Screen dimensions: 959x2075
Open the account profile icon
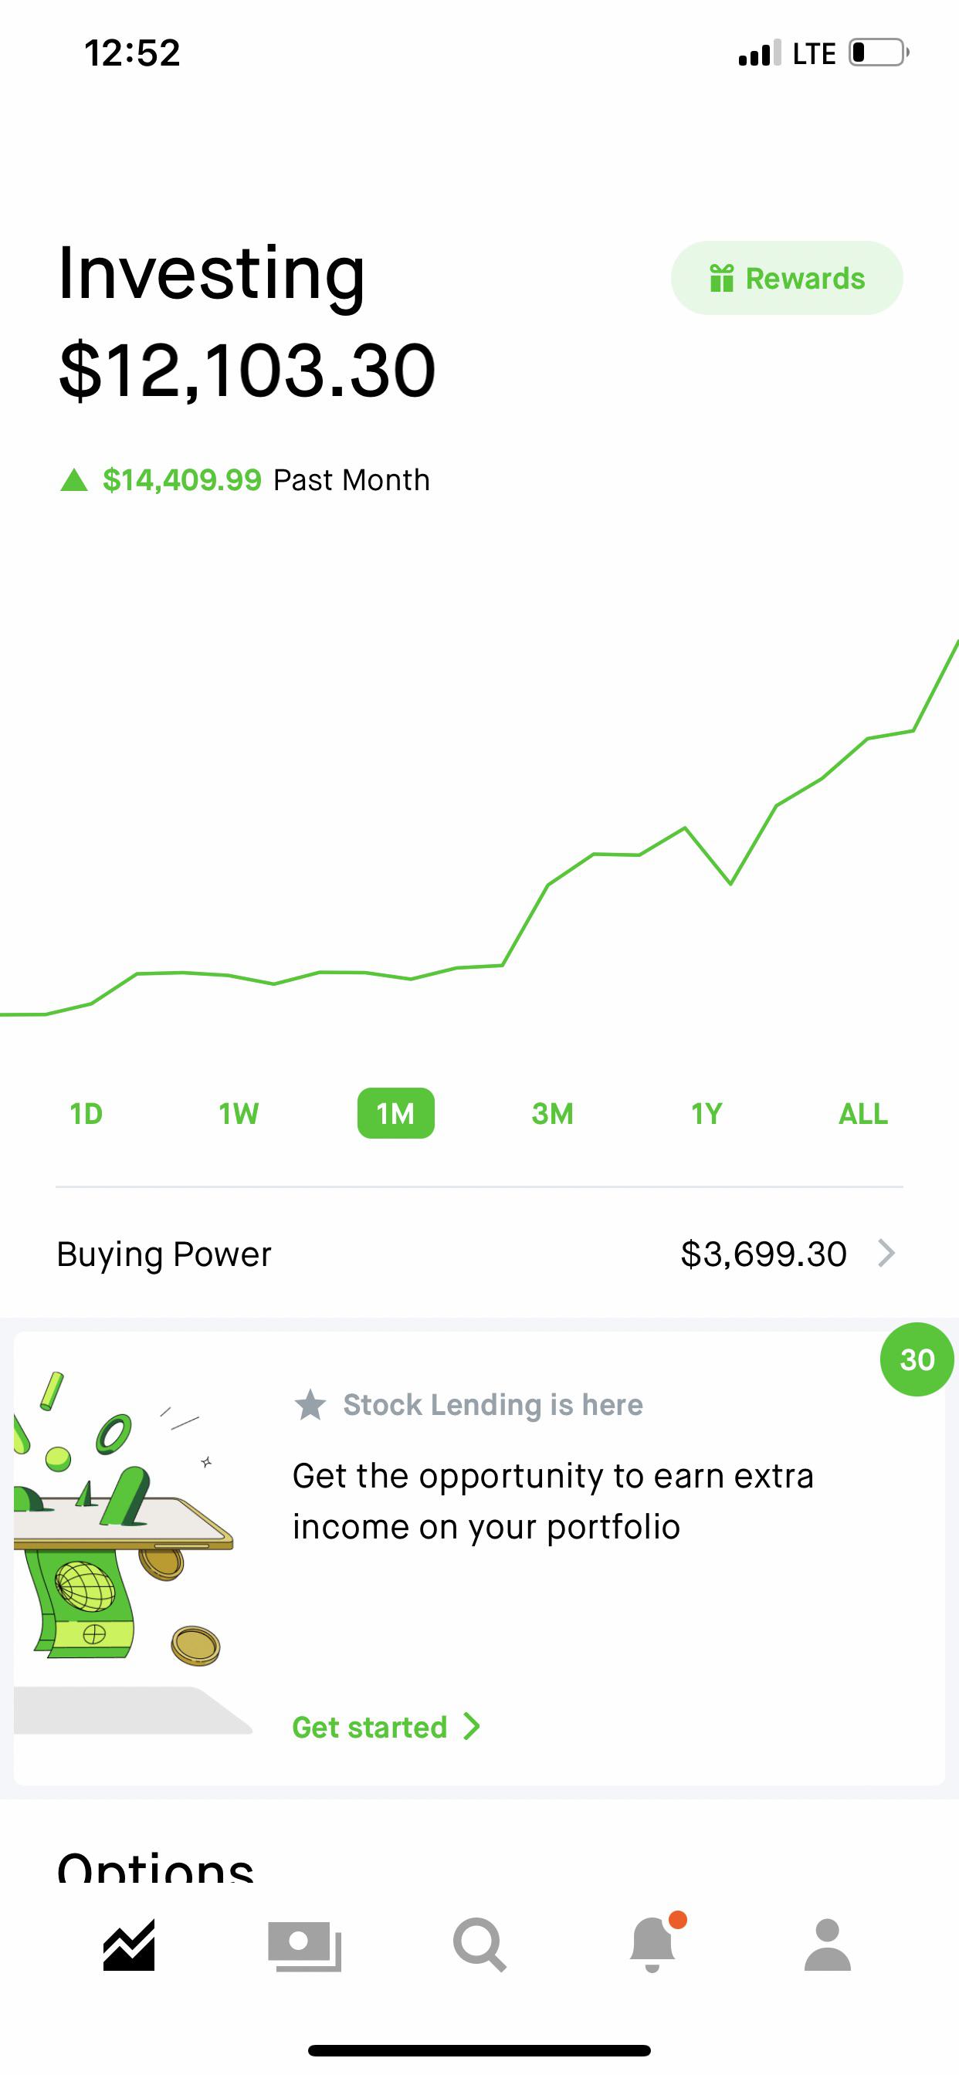coord(828,1946)
